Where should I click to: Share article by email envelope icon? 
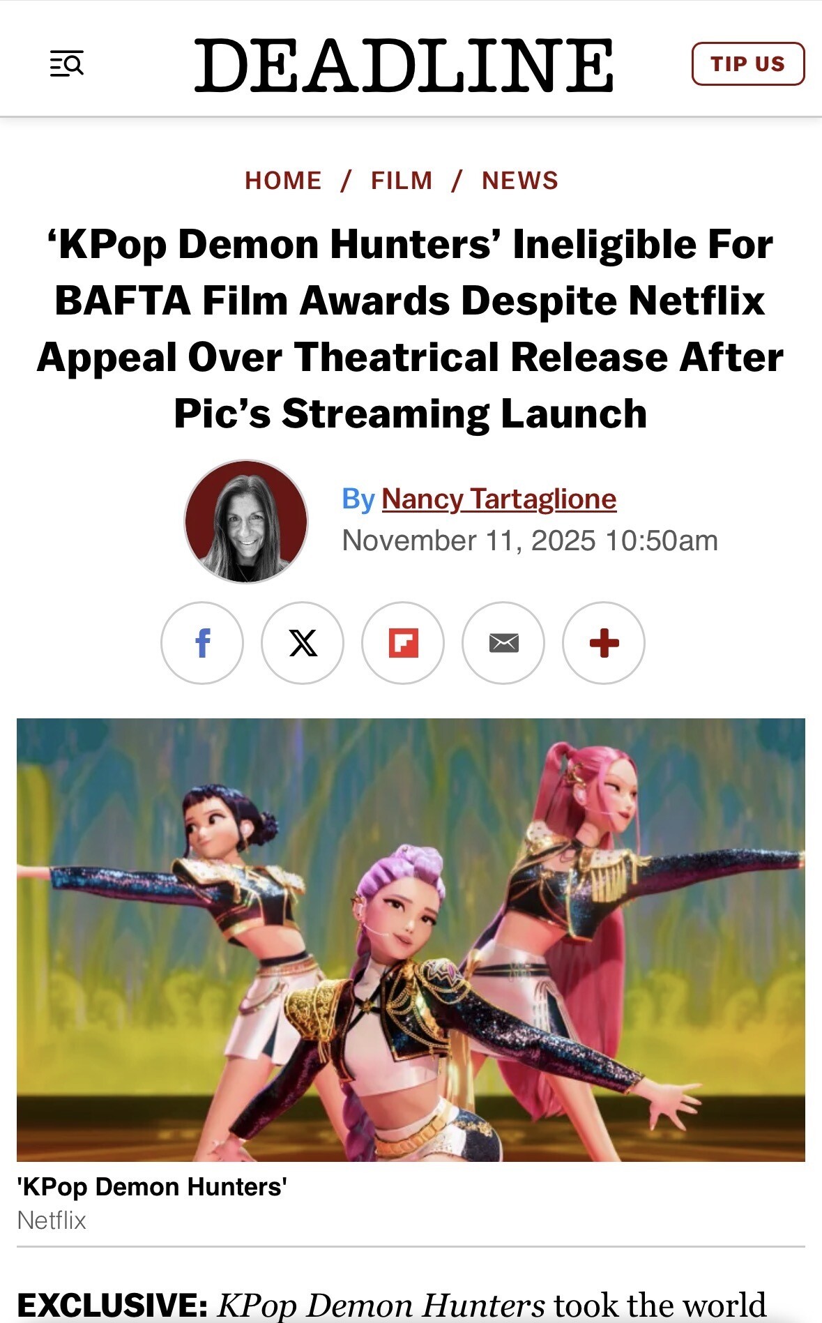[503, 642]
